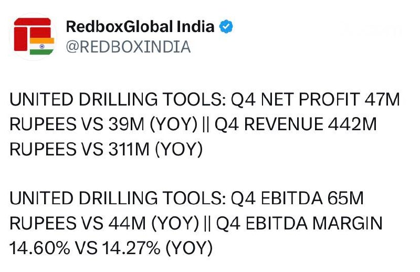Viewport: 420px width, 272px height.
Task: Click the text 'RUPEES VS 311M (YOY)'
Action: (106, 149)
